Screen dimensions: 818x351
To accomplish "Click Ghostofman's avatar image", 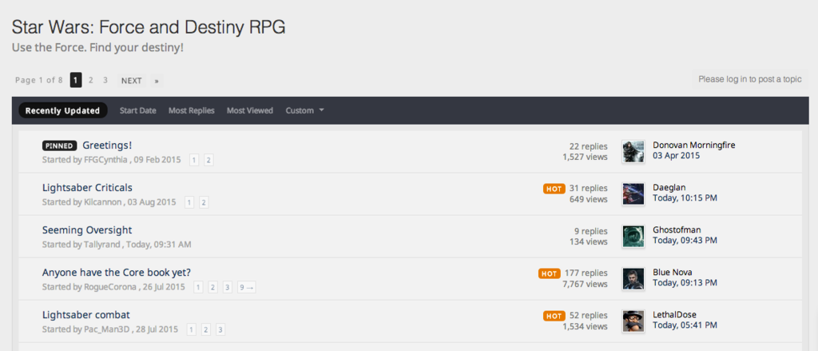I will click(633, 236).
